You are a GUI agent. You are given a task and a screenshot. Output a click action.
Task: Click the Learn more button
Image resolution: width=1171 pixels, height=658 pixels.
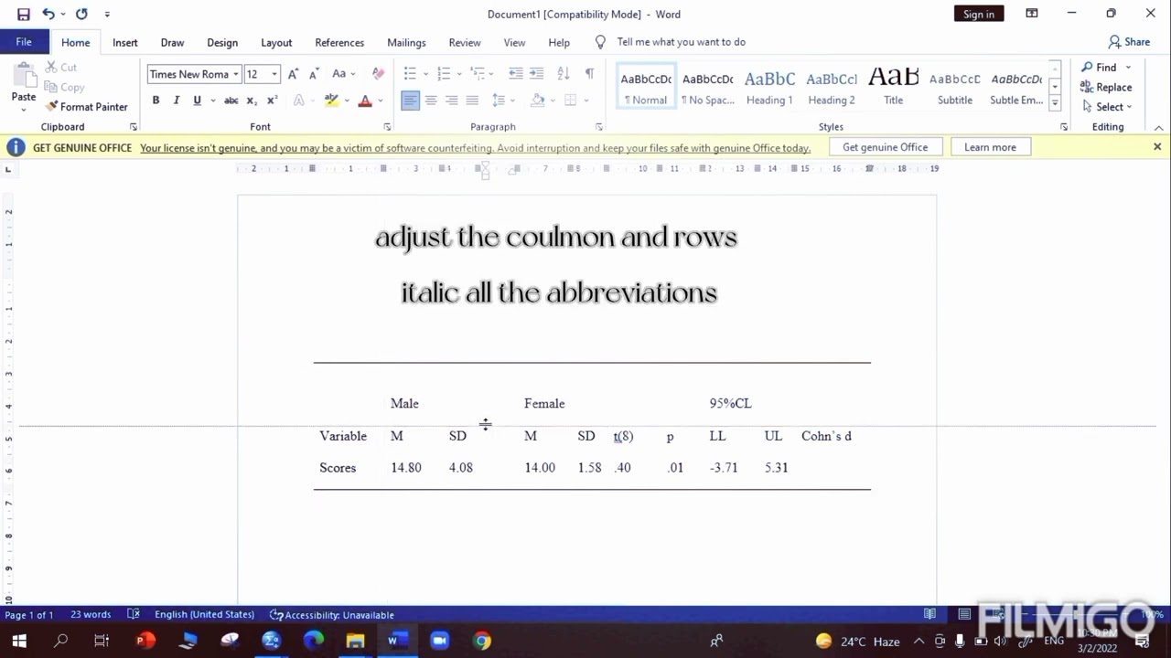tap(990, 147)
